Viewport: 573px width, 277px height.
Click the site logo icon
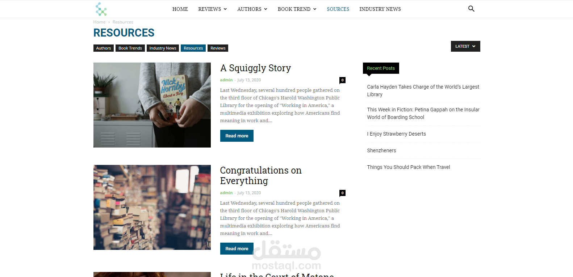click(x=101, y=9)
